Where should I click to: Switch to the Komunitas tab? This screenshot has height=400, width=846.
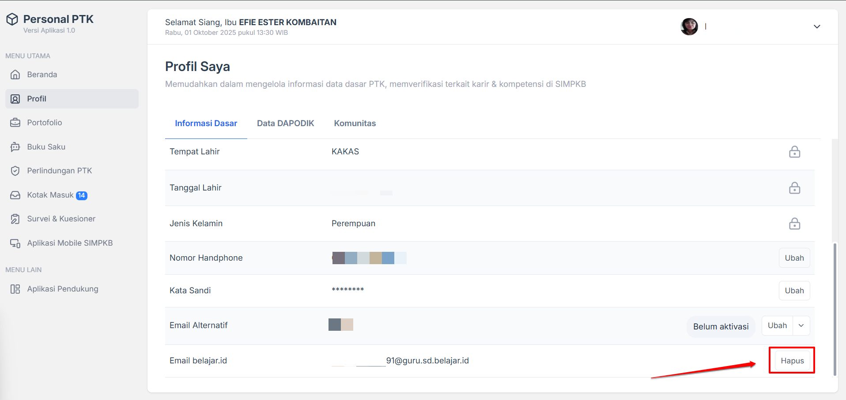355,123
